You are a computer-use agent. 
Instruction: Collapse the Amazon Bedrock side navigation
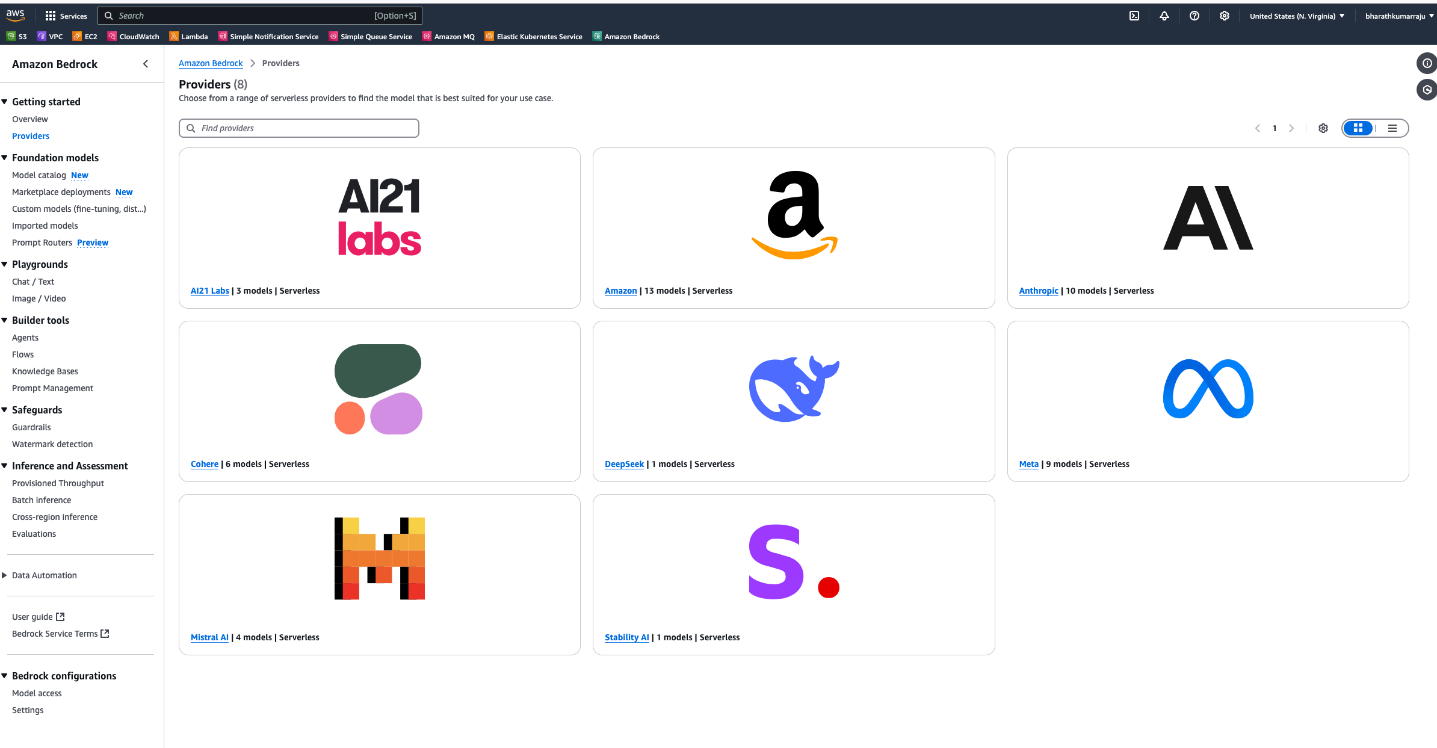click(x=146, y=64)
